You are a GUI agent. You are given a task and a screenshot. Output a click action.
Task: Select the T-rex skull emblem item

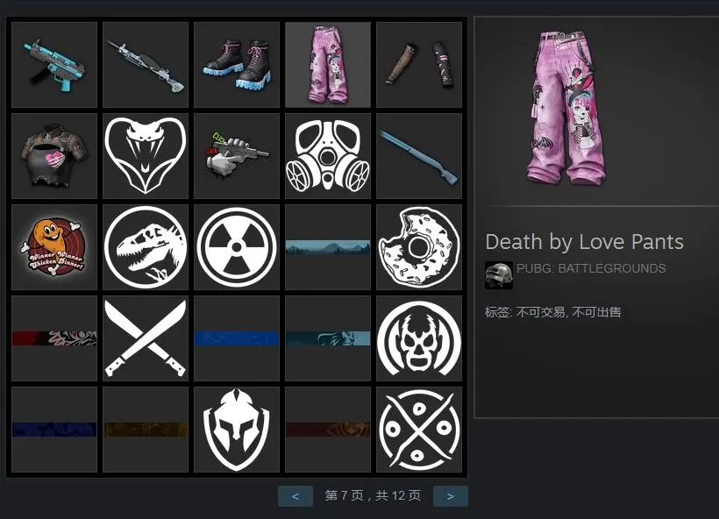[146, 247]
